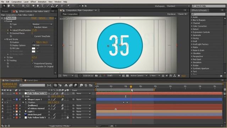Select the Pen tool
This screenshot has height=128, width=227.
pyautogui.click(x=38, y=6)
